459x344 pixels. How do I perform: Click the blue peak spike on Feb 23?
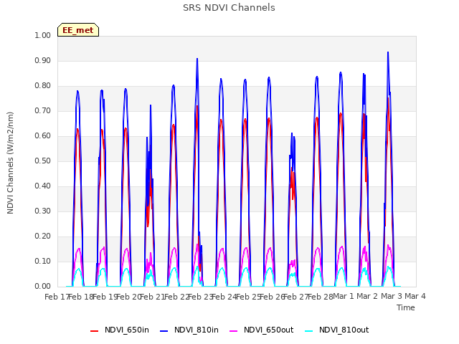point(197,59)
